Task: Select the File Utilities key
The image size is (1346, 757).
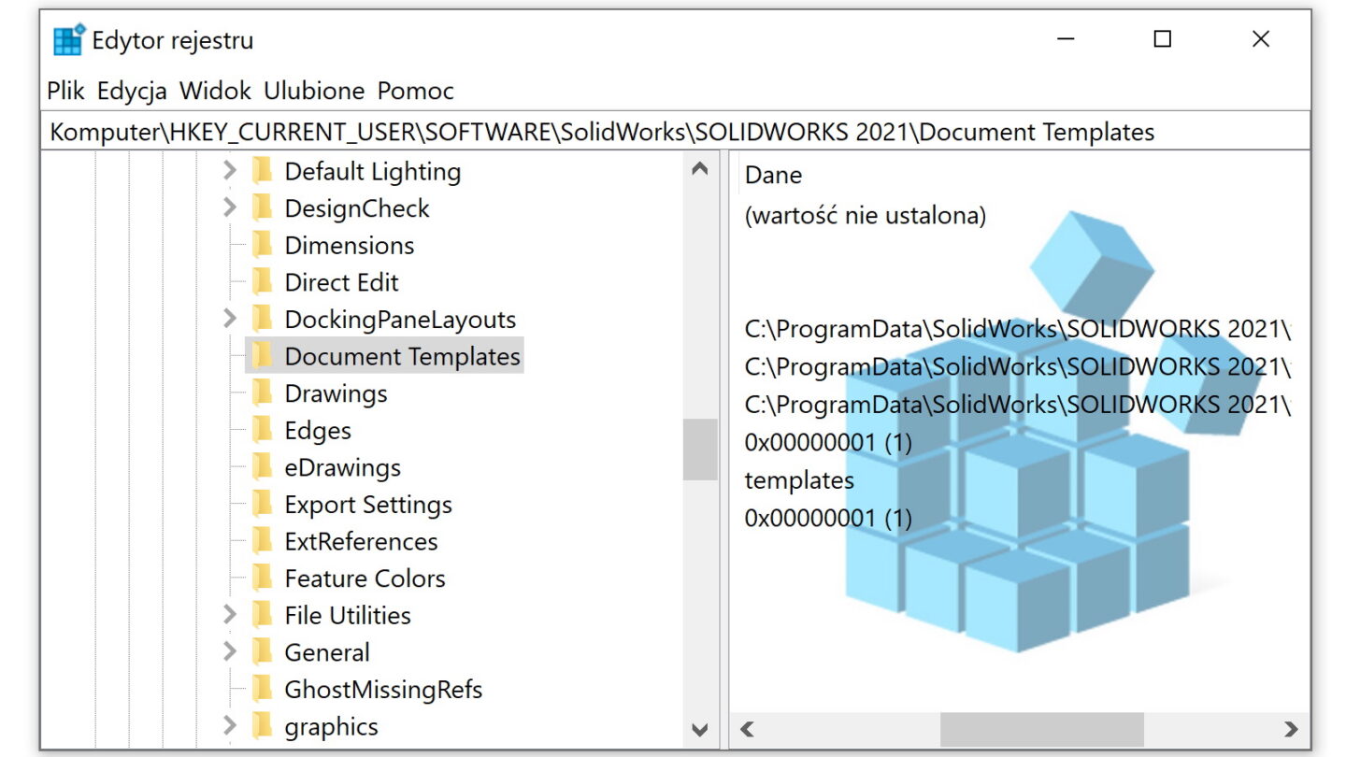Action: click(348, 615)
